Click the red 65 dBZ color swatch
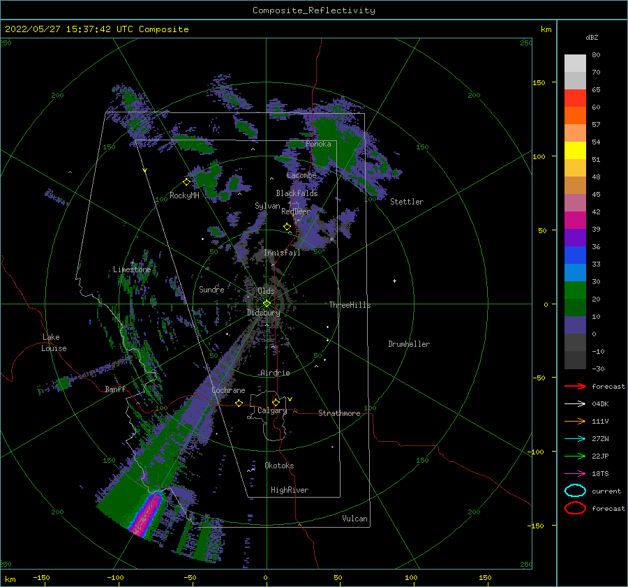The height and width of the screenshot is (587, 628). [x=575, y=98]
